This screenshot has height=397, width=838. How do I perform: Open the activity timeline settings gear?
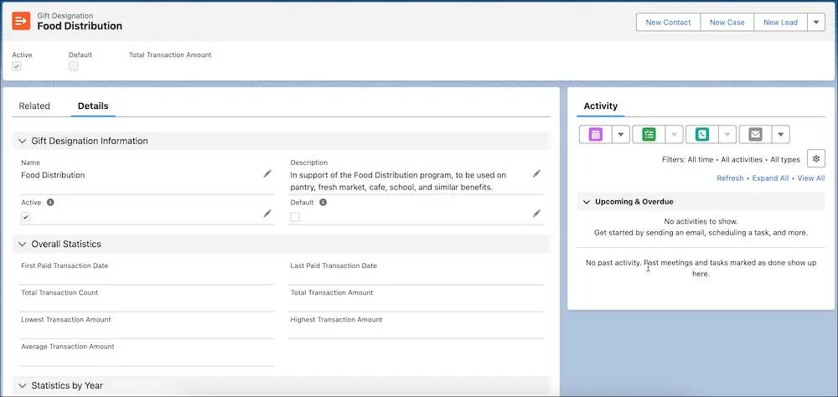coord(815,159)
